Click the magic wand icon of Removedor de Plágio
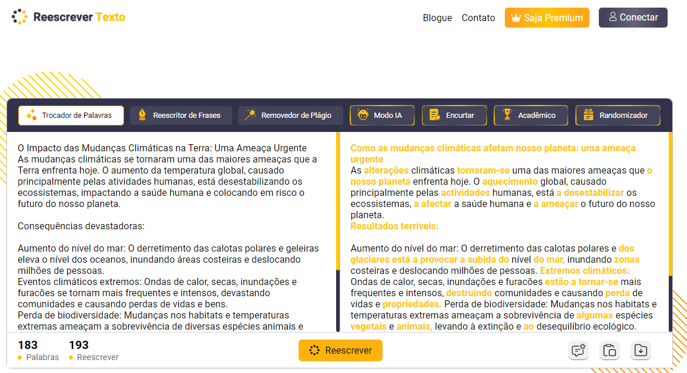Screen dimensions: 687x373 click(x=250, y=114)
